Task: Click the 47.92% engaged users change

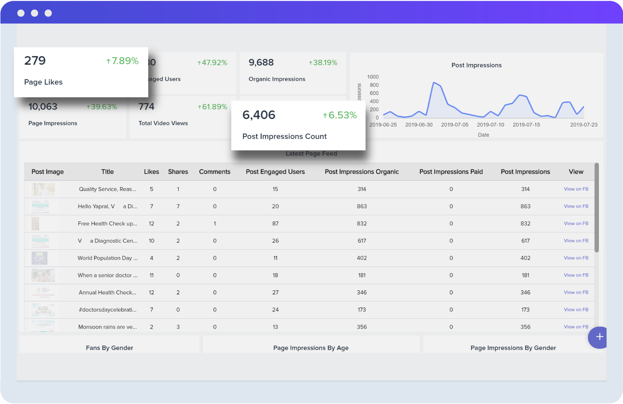Action: pos(212,63)
